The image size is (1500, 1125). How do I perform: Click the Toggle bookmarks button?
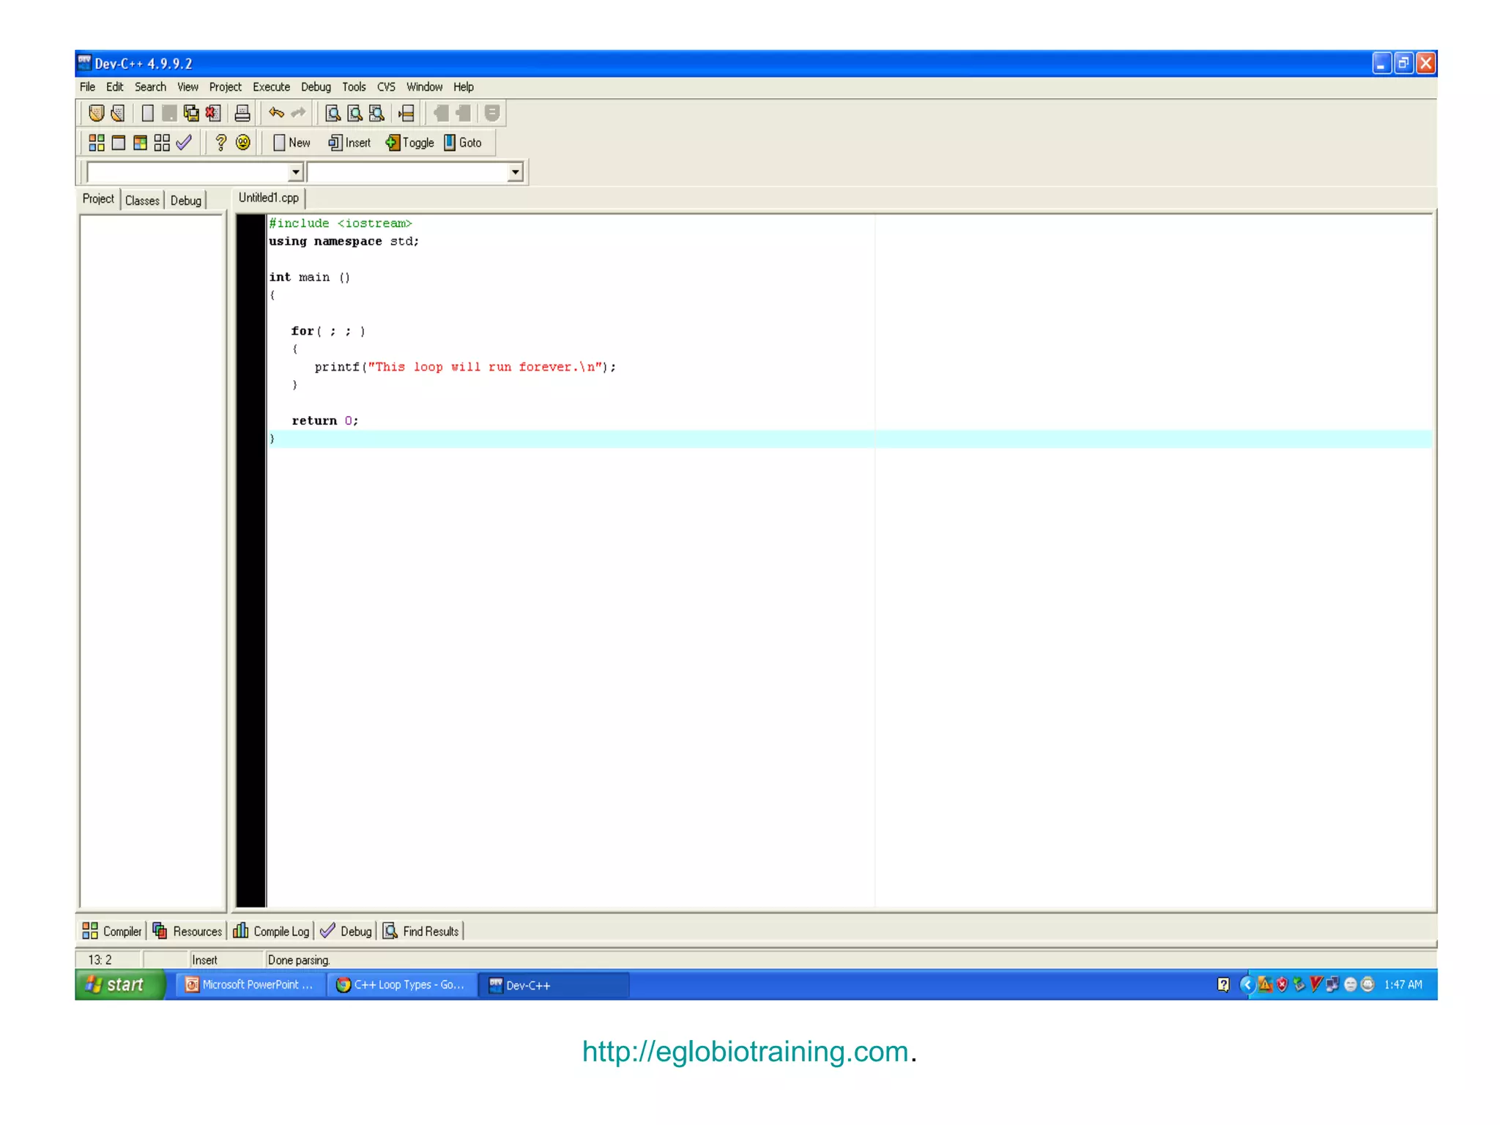410,143
